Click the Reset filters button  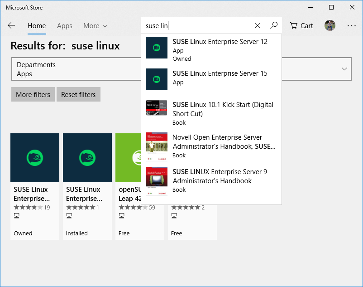[78, 94]
